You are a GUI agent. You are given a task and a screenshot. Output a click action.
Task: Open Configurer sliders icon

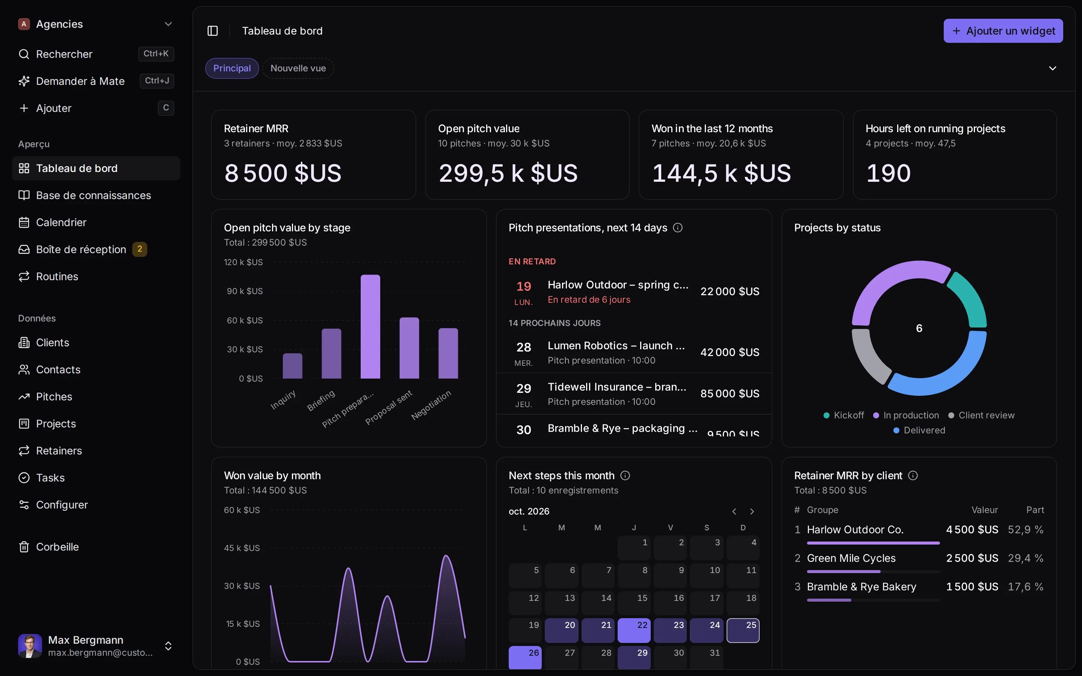pos(24,505)
